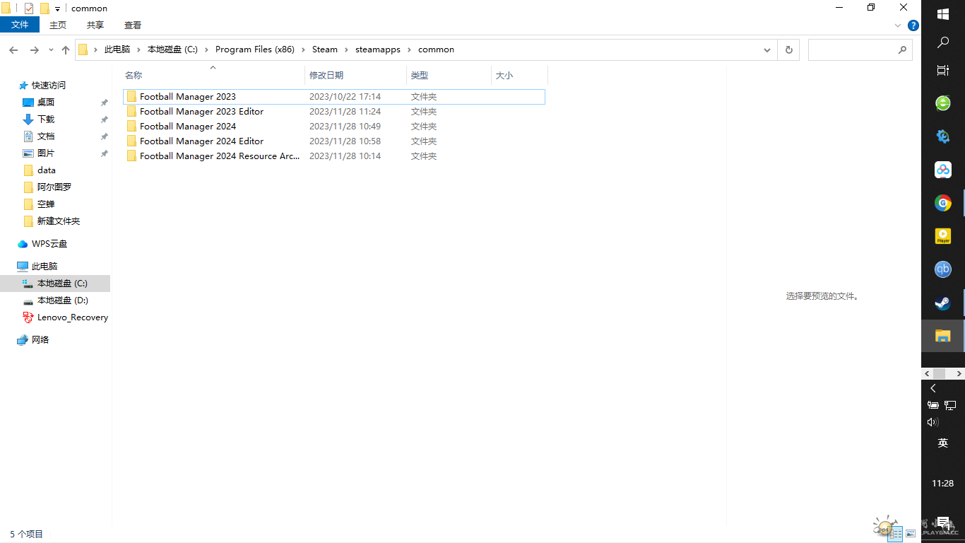
Task: Switch to large icons view layout
Action: (x=911, y=534)
